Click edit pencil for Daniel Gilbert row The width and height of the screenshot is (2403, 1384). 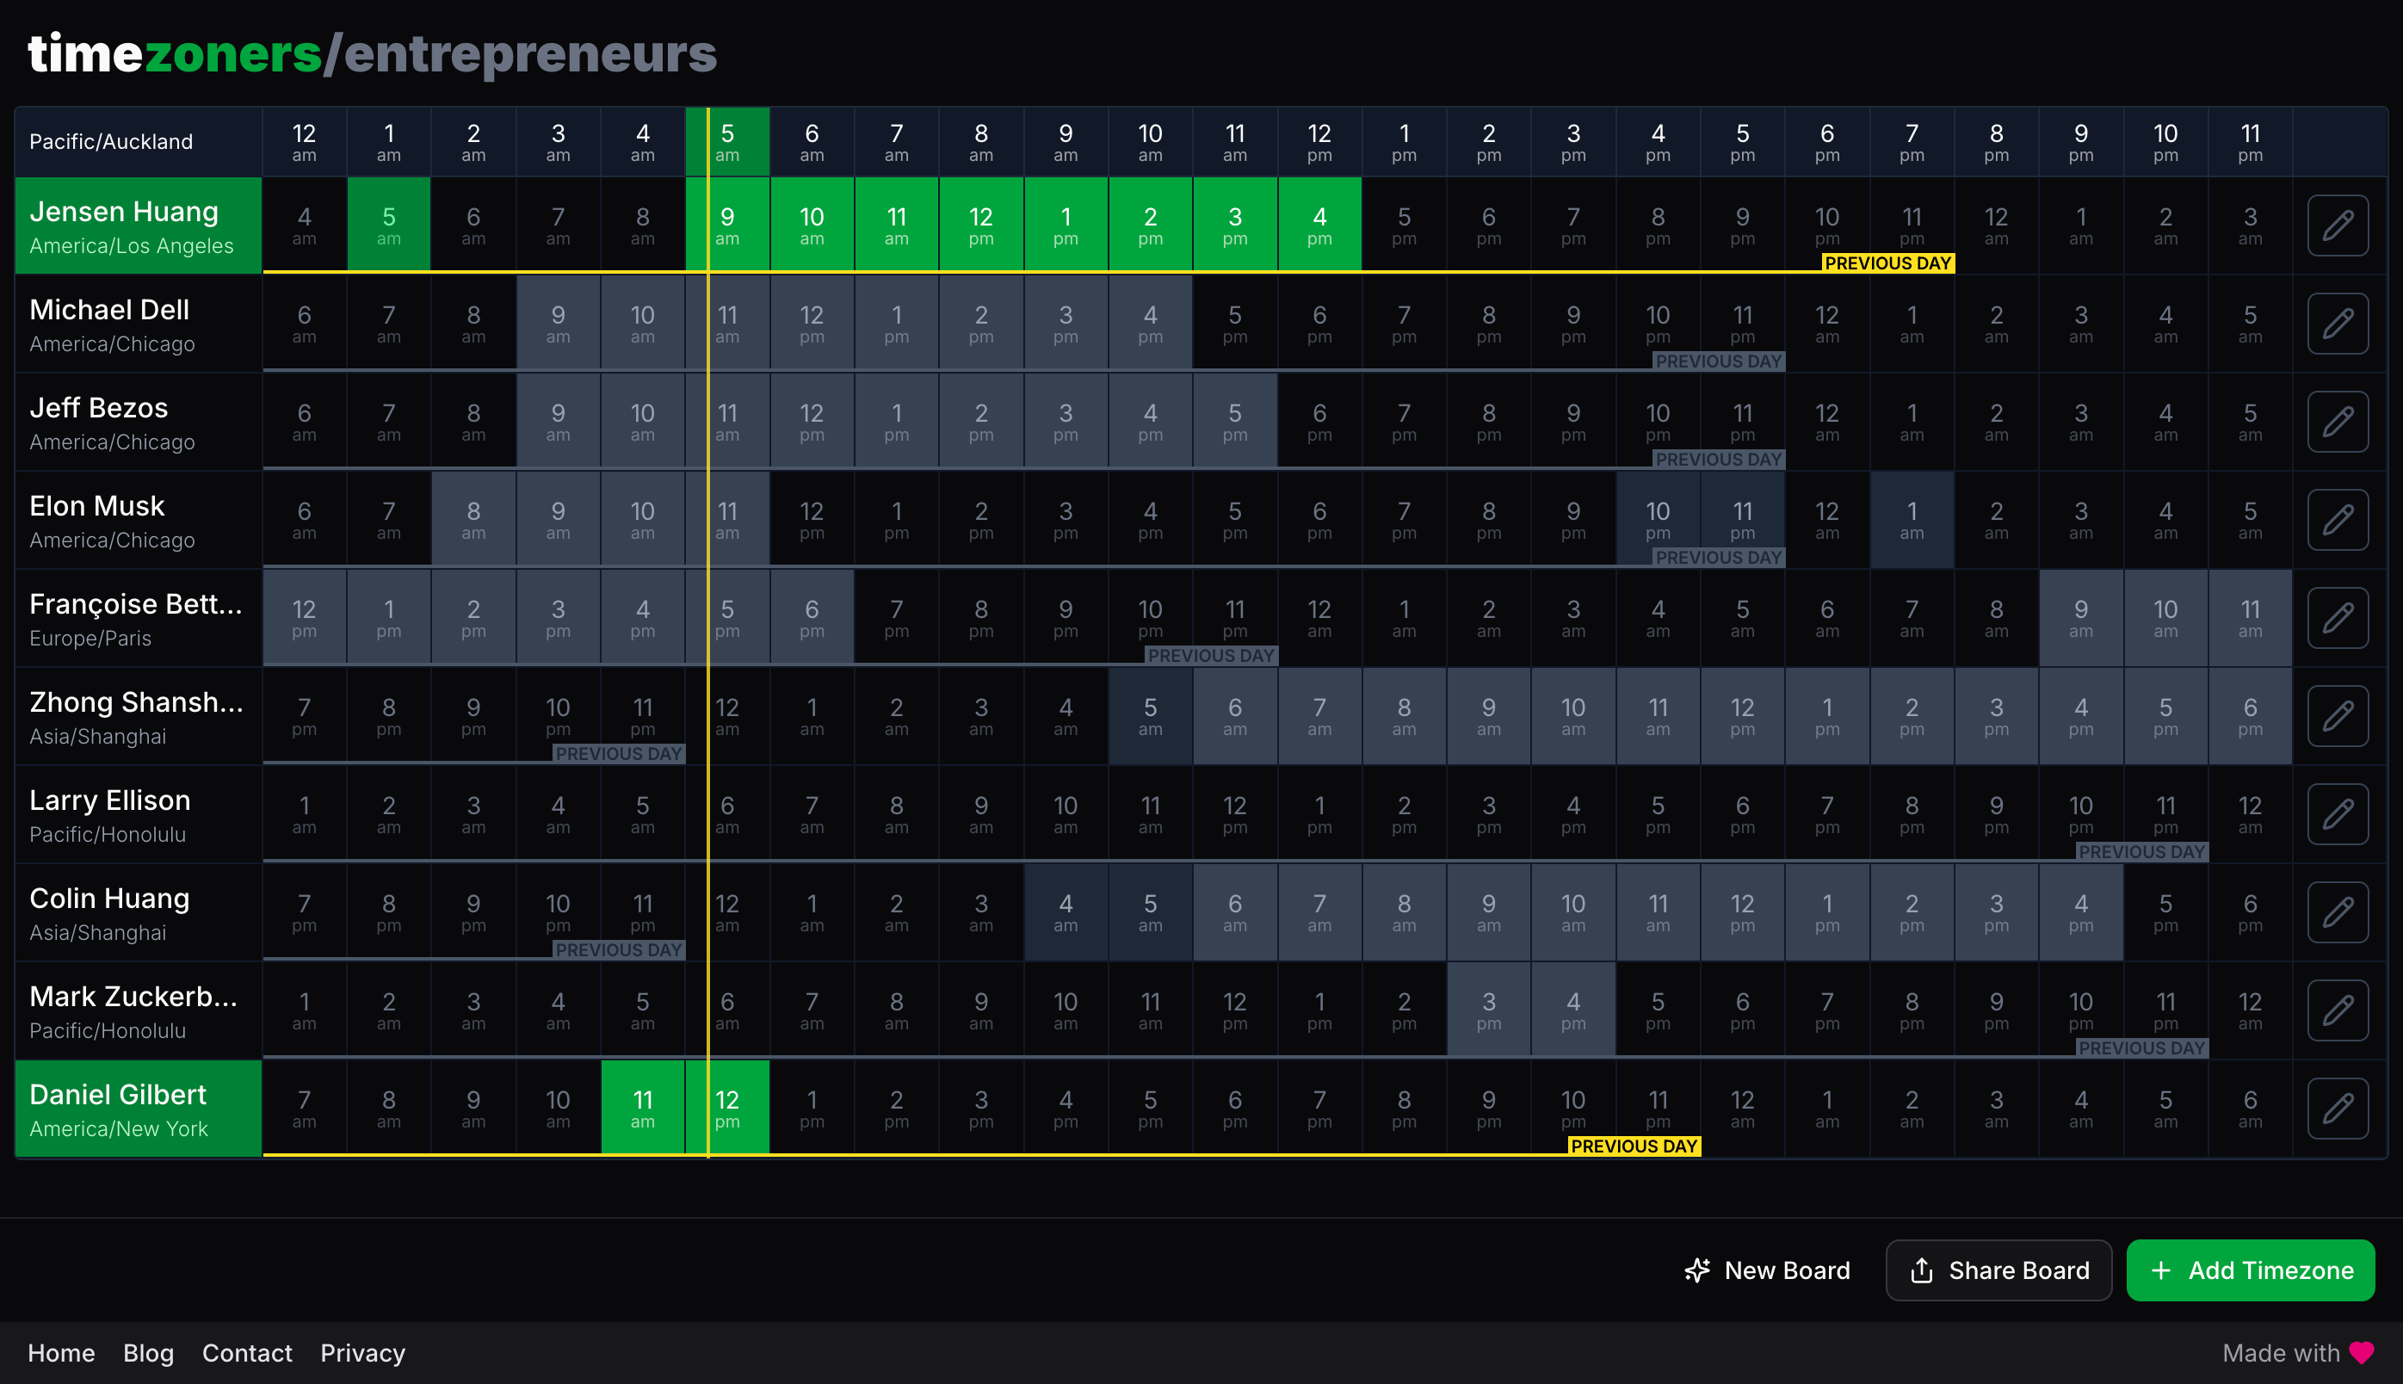point(2338,1109)
